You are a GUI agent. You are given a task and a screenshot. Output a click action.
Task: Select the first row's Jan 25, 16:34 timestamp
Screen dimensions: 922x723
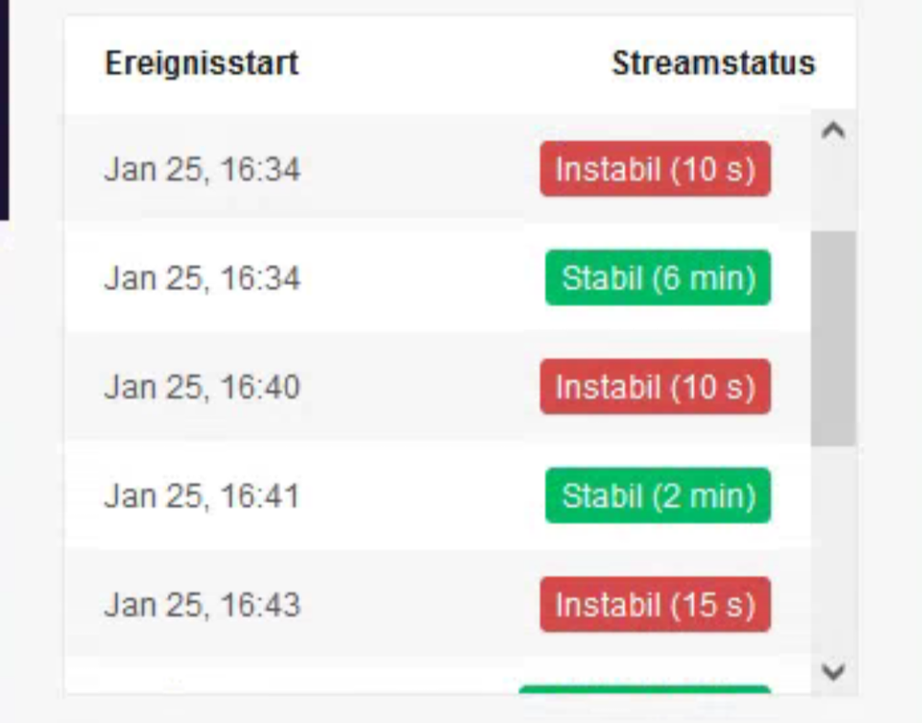tap(201, 170)
